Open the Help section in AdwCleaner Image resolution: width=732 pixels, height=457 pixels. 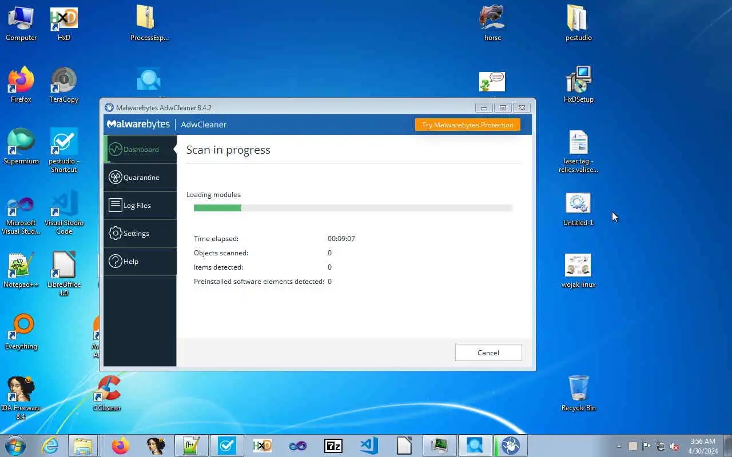tap(140, 261)
